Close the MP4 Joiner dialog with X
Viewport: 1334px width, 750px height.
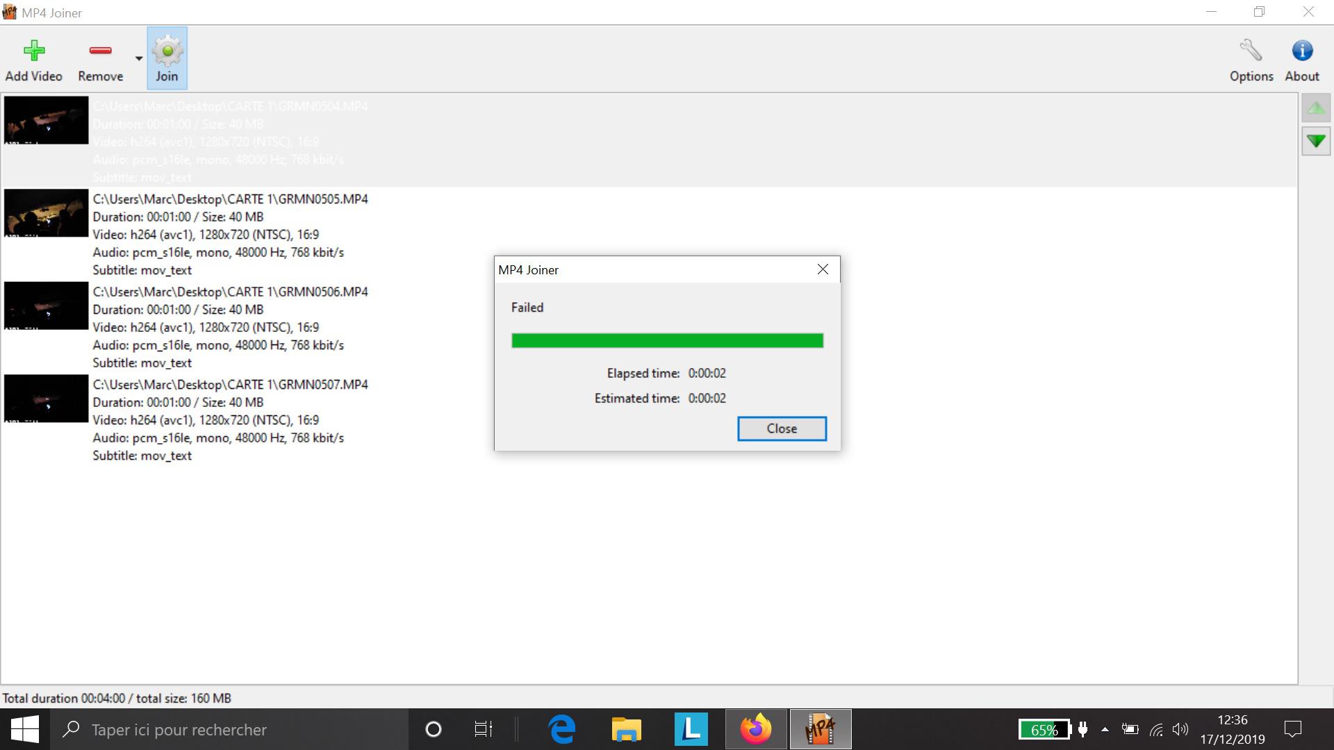pos(823,269)
